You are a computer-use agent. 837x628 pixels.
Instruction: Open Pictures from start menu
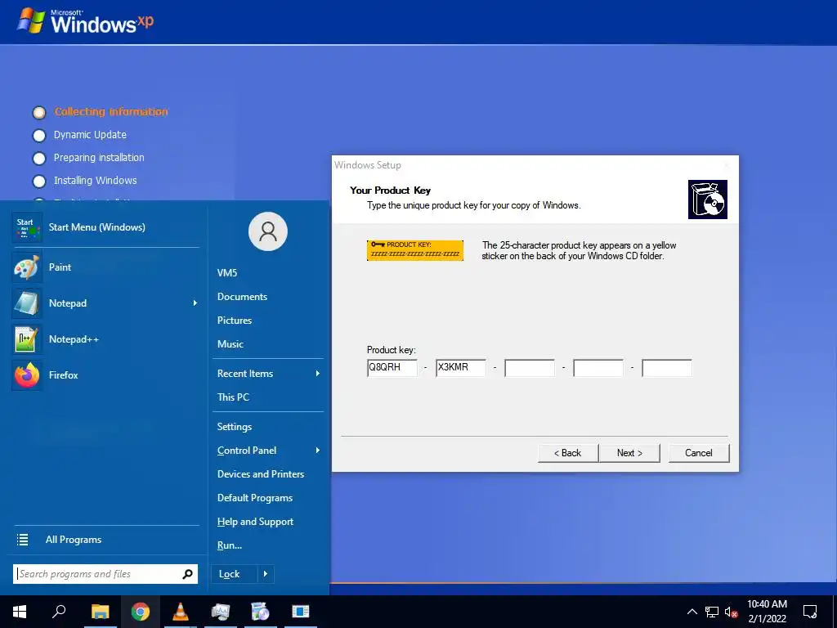click(235, 321)
